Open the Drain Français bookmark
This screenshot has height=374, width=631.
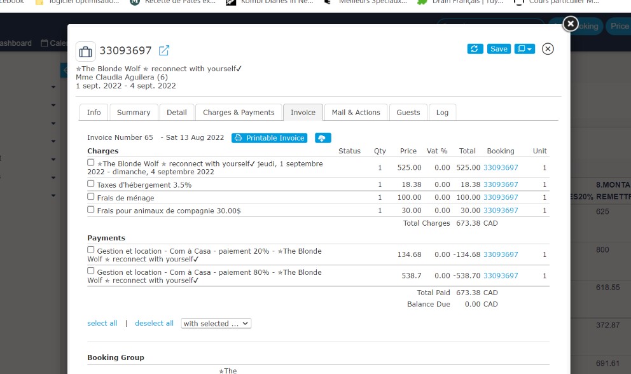(x=461, y=2)
